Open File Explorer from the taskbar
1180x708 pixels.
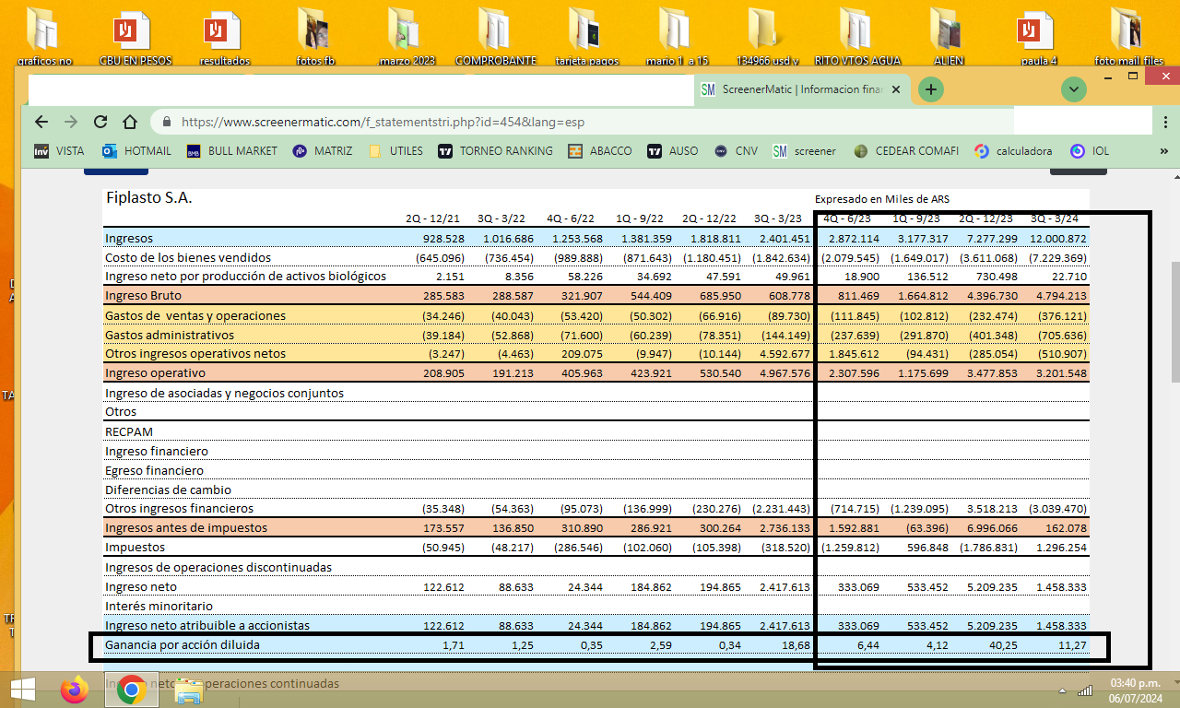[189, 689]
